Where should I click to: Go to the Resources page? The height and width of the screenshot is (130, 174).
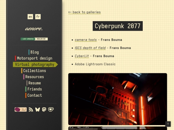(x=34, y=77)
